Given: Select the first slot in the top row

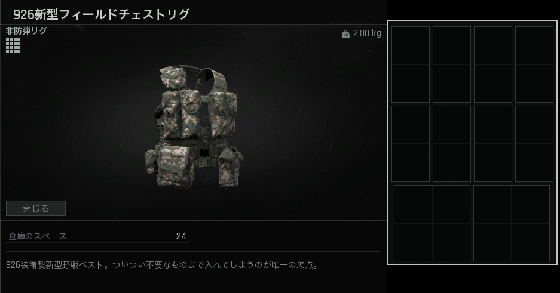Looking at the screenshot, I should click(411, 64).
